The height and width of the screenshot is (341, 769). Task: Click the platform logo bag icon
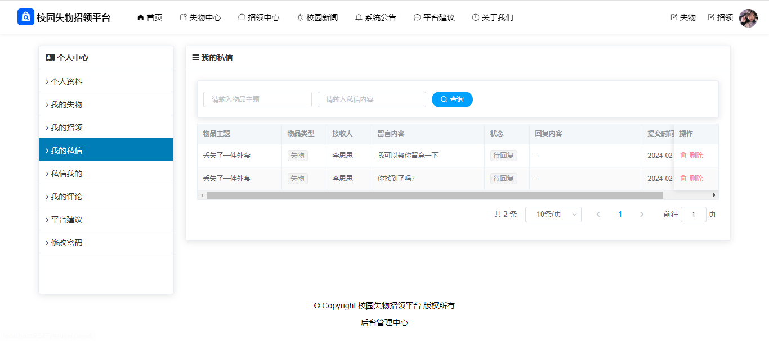coord(26,17)
